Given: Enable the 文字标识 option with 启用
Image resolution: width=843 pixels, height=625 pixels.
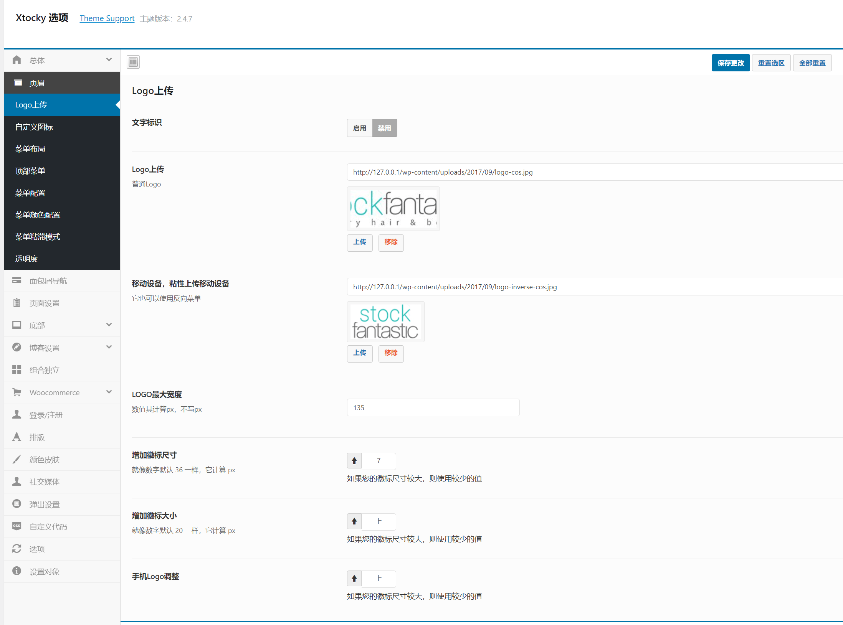Looking at the screenshot, I should (360, 128).
